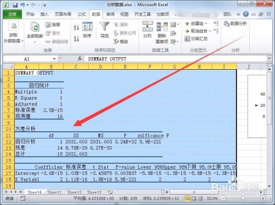Click the Undo arrow icon
The height and width of the screenshot is (205, 275).
23,5
